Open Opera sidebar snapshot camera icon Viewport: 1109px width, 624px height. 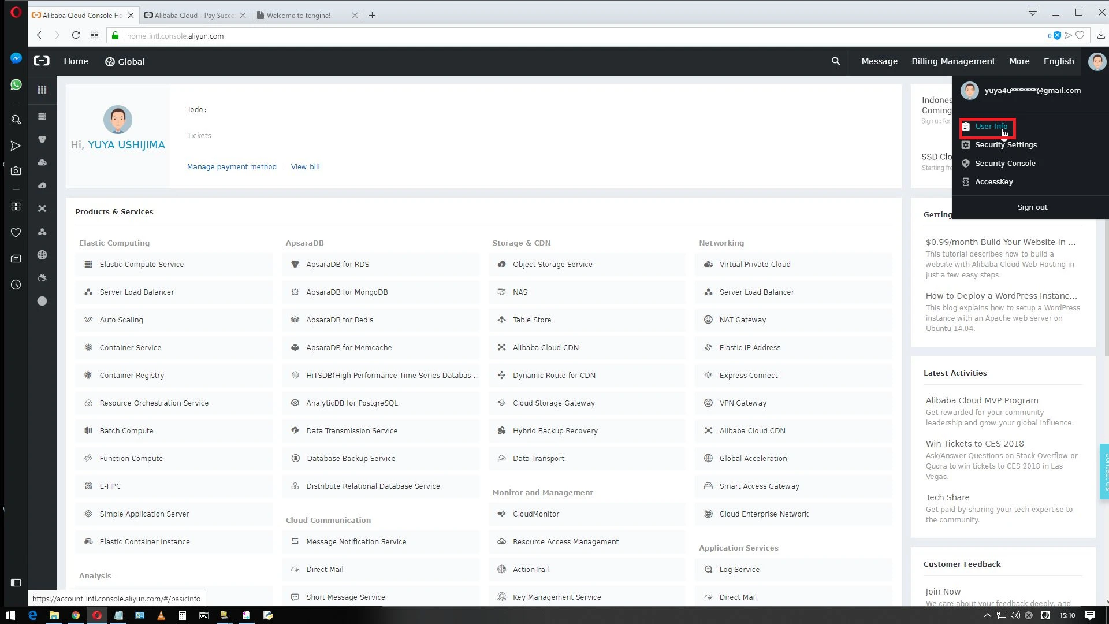click(x=16, y=171)
